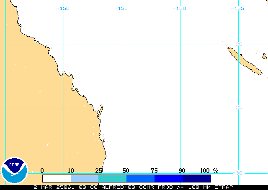Click the -30 latitude label

click(237, 173)
